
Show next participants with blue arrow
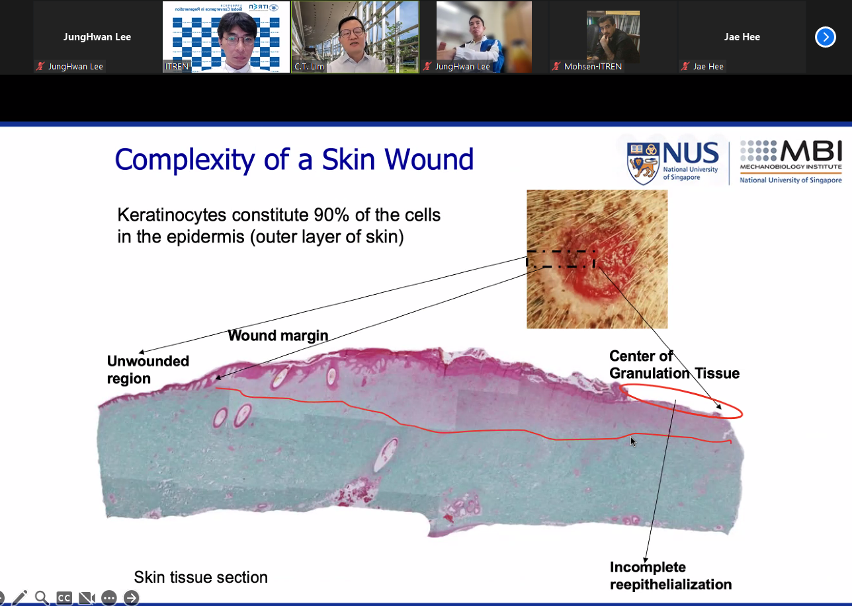click(825, 37)
